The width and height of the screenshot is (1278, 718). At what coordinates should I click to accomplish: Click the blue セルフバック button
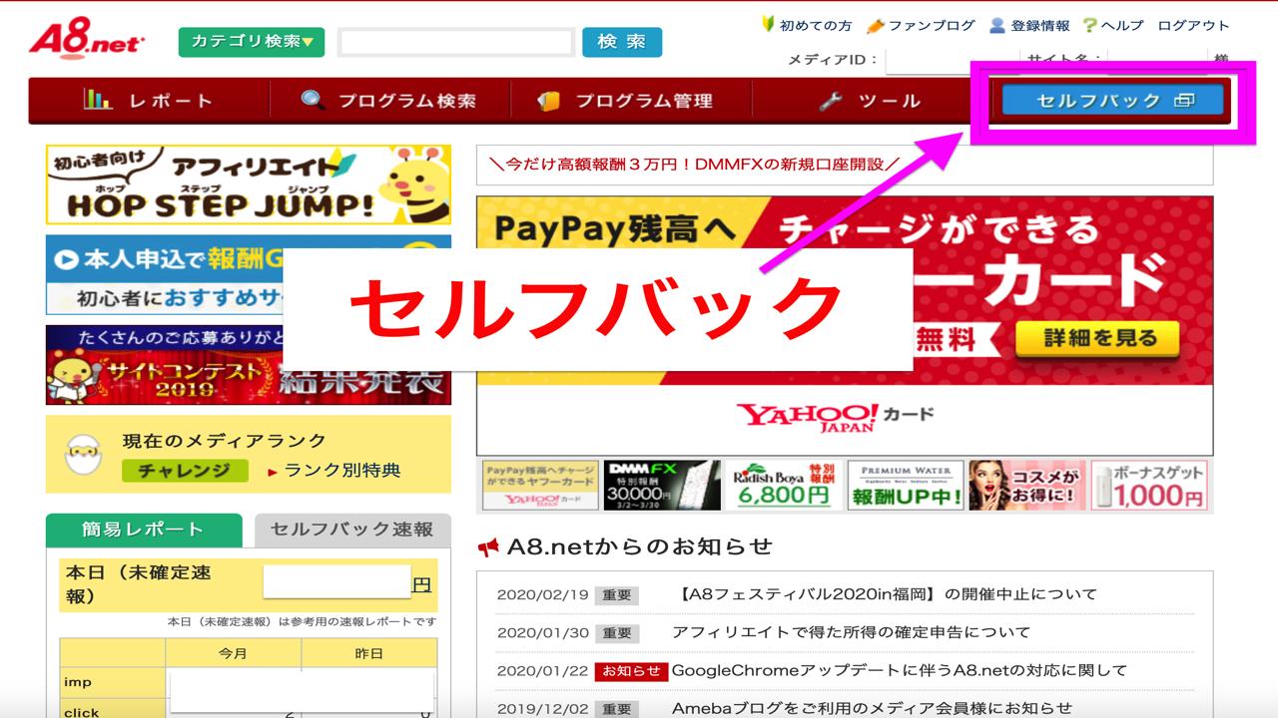(1112, 100)
